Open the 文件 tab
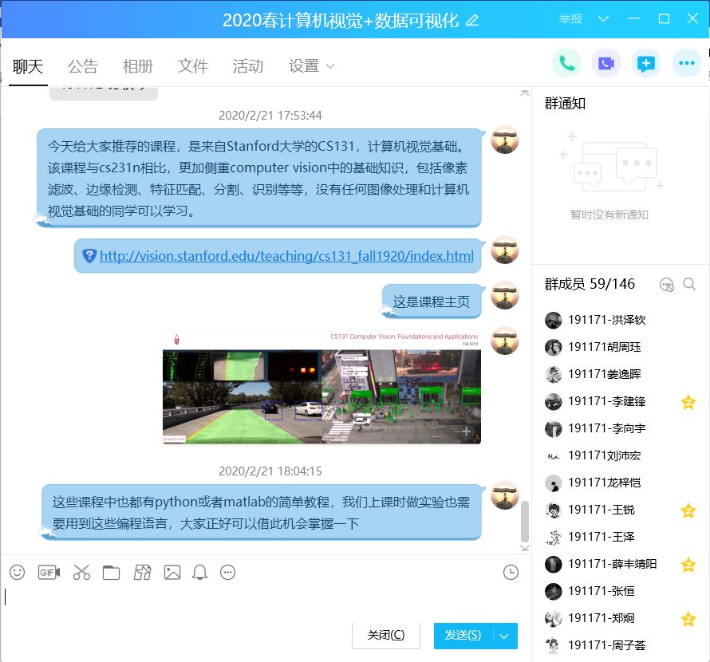Image resolution: width=710 pixels, height=662 pixels. (x=193, y=66)
